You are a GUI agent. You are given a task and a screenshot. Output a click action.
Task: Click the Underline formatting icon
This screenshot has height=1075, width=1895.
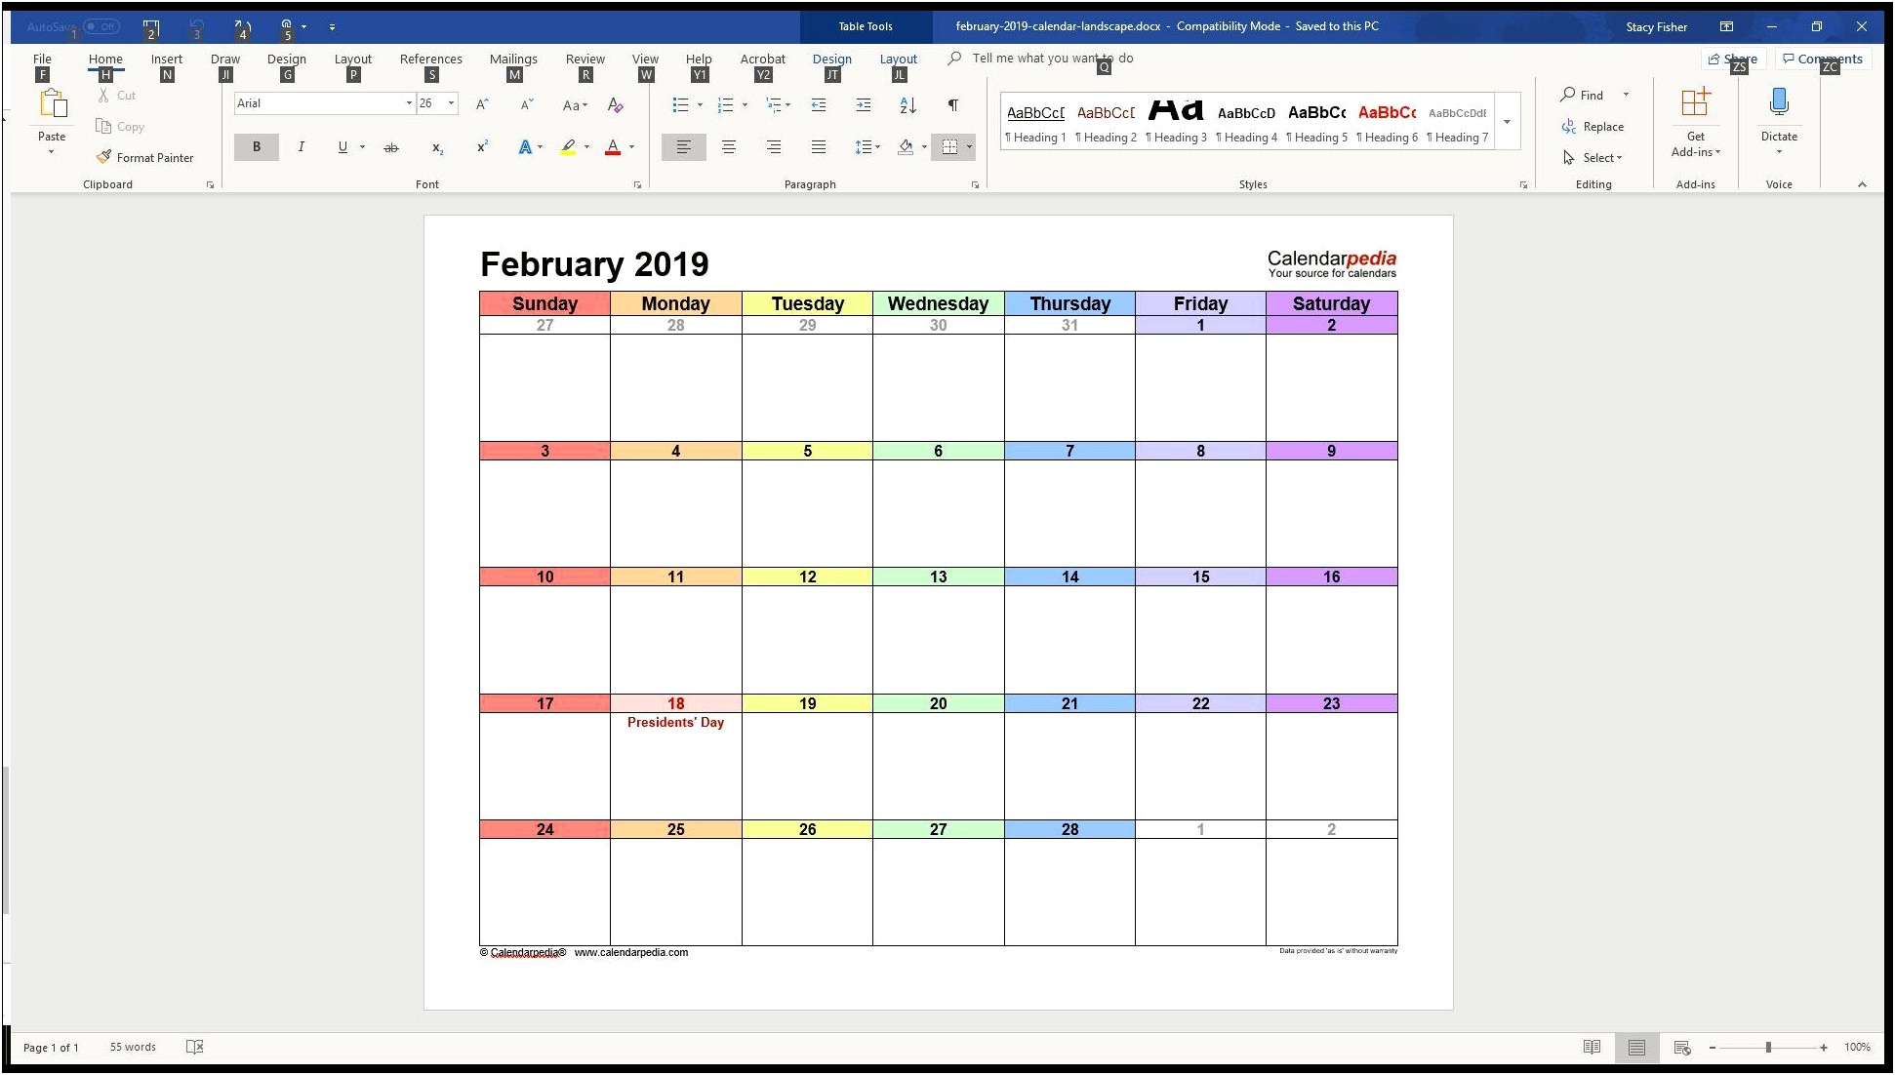coord(343,145)
